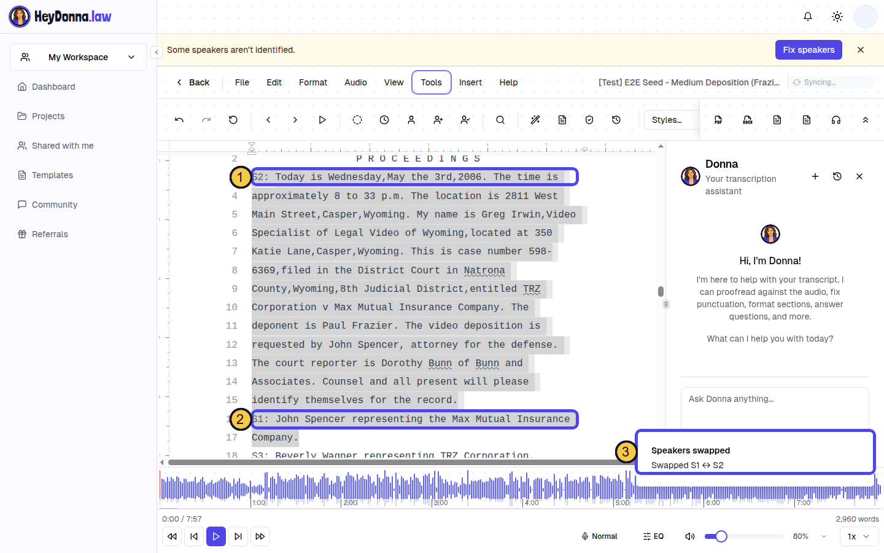
Task: Click the Fix speakers button
Action: click(x=808, y=50)
